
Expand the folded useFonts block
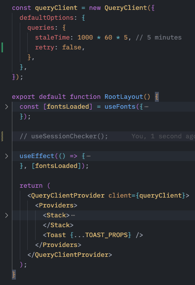click(6, 107)
